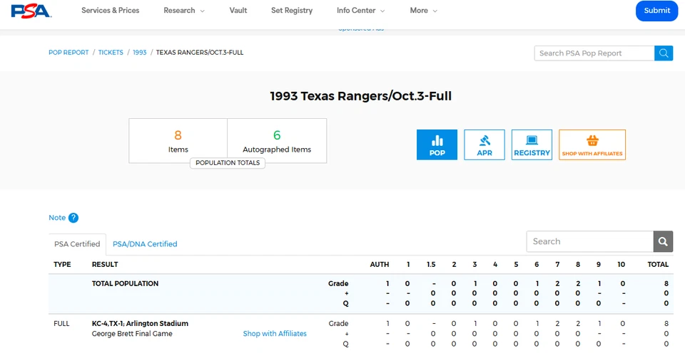Click the gray table search magnifier
The height and width of the screenshot is (353, 685).
coord(663,241)
